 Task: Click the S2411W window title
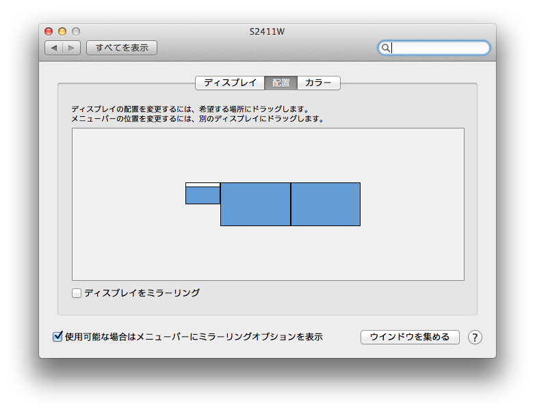tap(267, 31)
